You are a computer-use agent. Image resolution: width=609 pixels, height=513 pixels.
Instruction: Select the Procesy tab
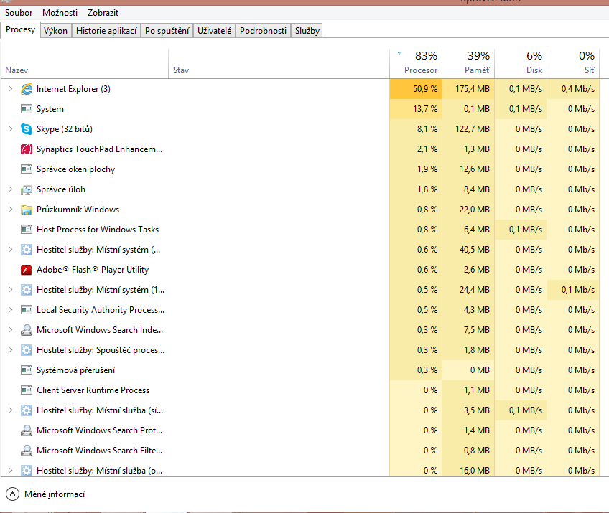point(20,29)
